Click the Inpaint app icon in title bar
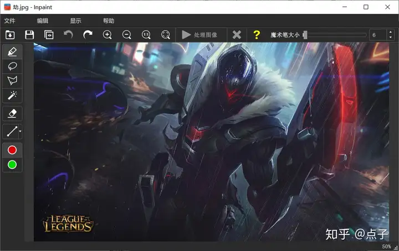Screen dimensions: 399x251 coord(7,7)
